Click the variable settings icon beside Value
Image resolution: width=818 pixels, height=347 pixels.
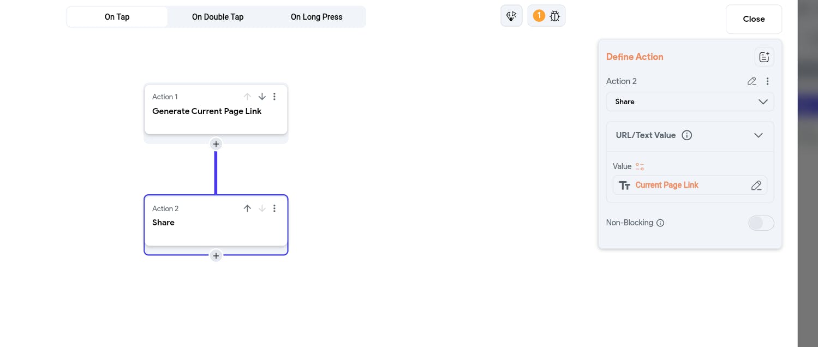point(640,166)
